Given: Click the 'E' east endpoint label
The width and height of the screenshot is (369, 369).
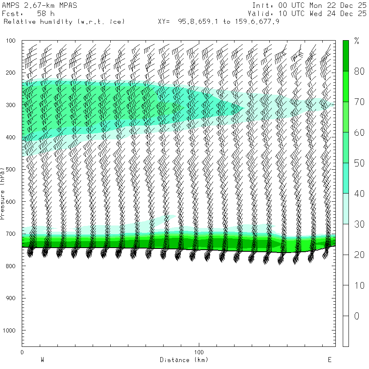Looking at the screenshot, I should 330,360.
